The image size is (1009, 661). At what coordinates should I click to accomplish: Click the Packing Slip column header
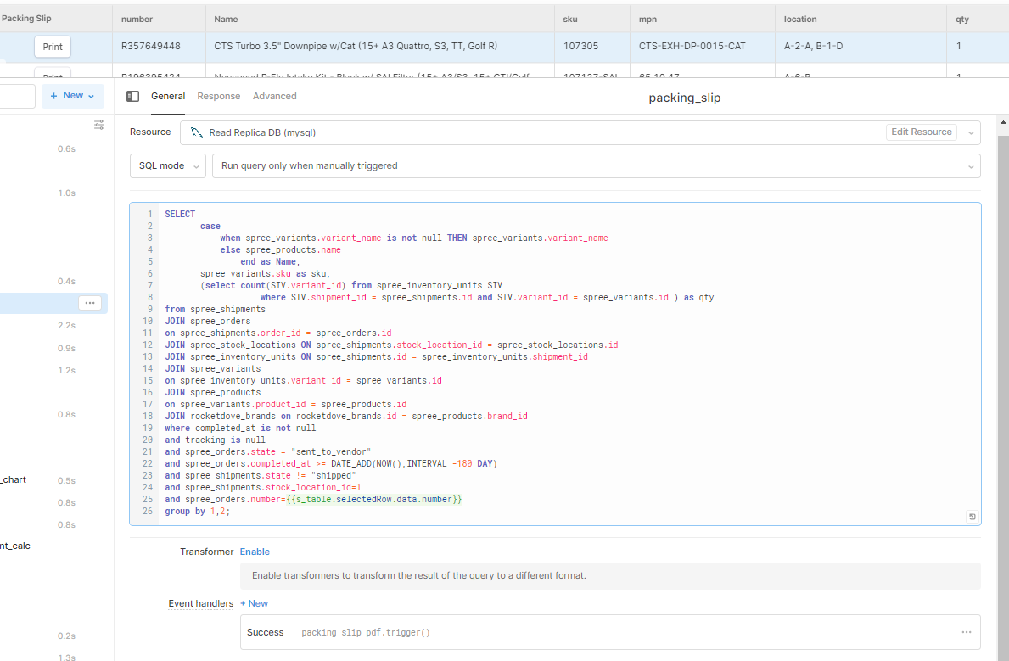click(56, 20)
